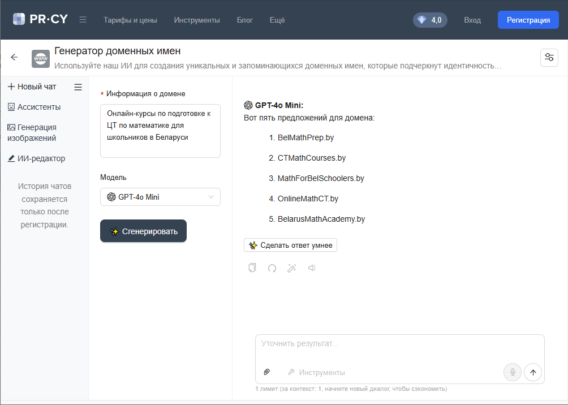Viewport: 568px width, 405px height.
Task: Toggle the chat list menu icon
Action: [x=78, y=87]
